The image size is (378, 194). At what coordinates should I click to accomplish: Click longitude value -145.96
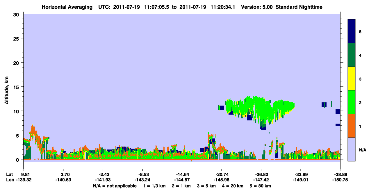222,180
